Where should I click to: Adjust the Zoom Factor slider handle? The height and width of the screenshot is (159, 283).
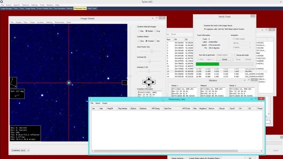coord(152,51)
